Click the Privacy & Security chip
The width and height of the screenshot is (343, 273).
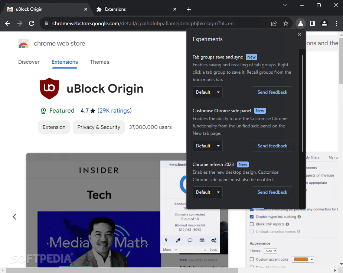pos(99,127)
